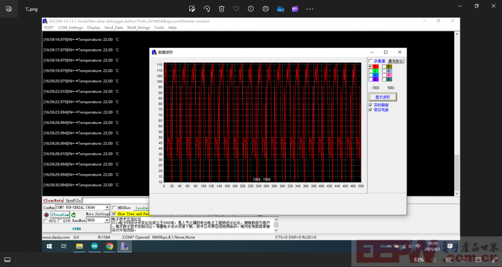
Task: Check the RTS checkbox
Action: [x=46, y=221]
